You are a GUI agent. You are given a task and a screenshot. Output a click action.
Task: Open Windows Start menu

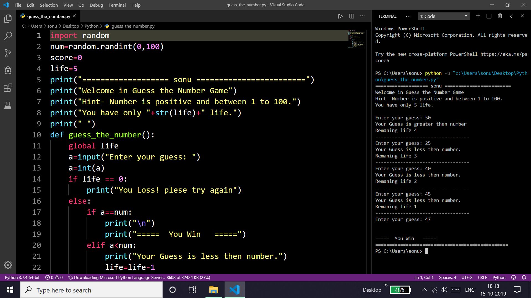click(10, 290)
